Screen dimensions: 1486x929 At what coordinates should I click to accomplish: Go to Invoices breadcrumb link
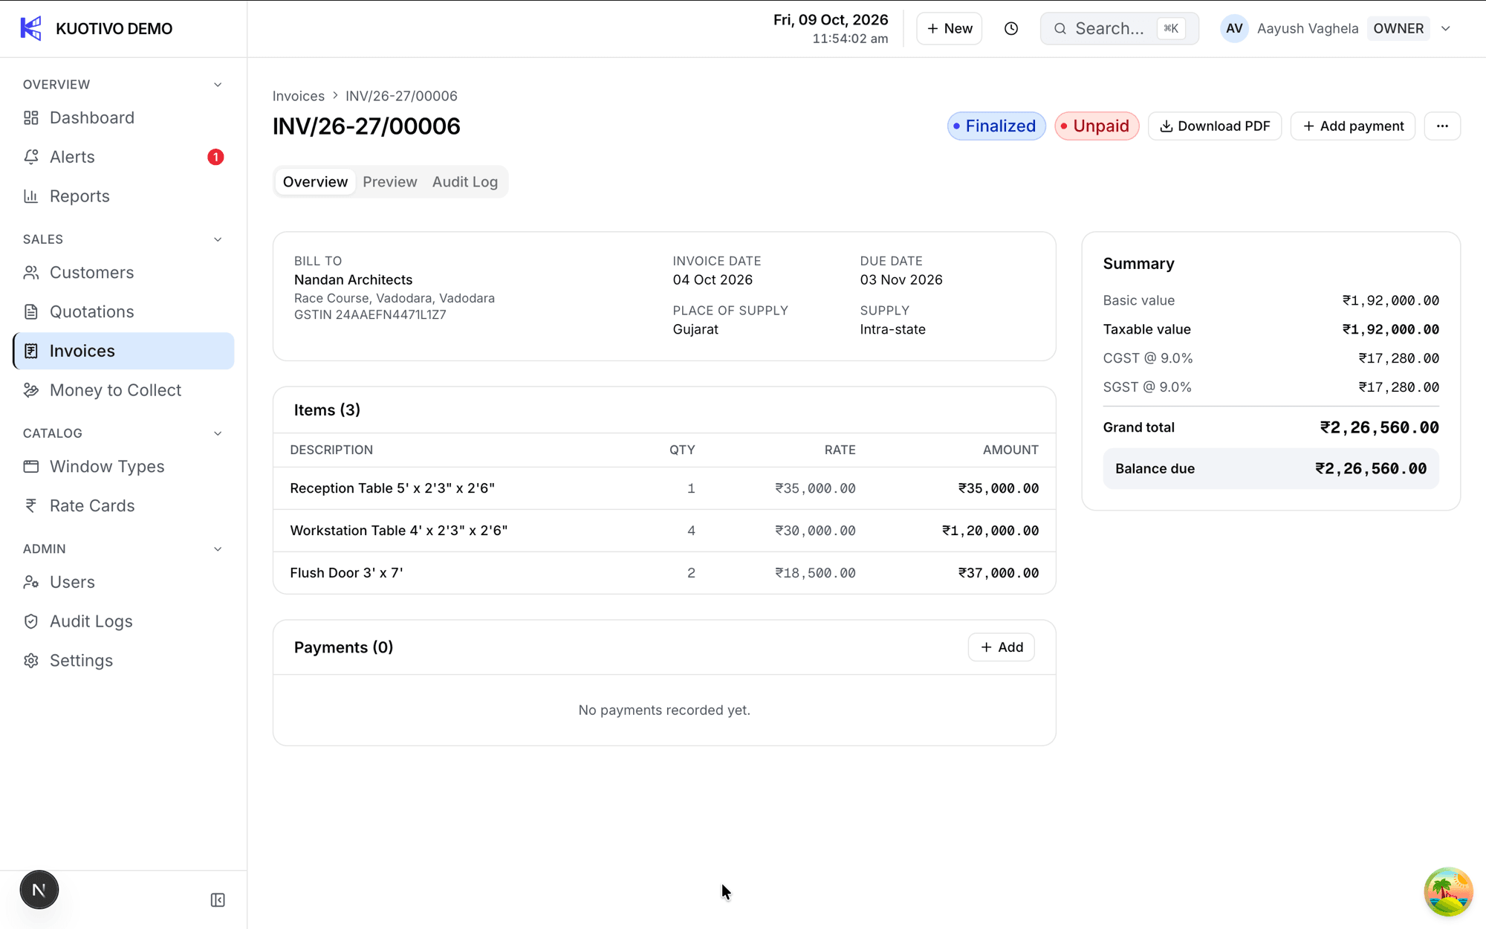298,96
